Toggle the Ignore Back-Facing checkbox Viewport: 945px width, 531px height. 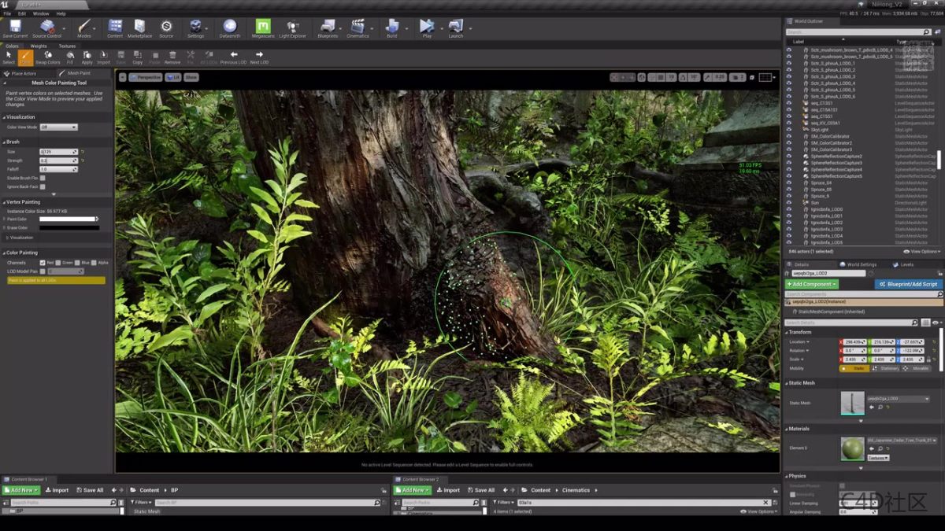43,186
